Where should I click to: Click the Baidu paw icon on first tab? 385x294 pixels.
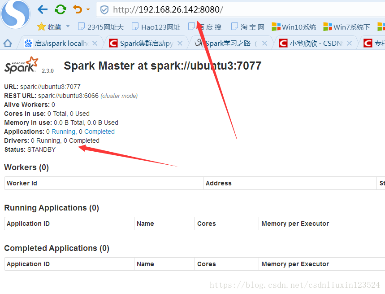coord(28,44)
